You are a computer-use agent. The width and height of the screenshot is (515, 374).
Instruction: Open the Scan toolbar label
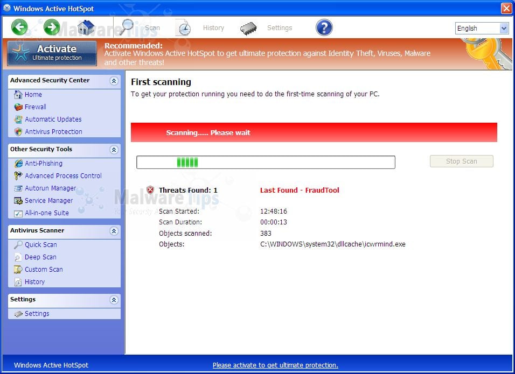tap(152, 28)
